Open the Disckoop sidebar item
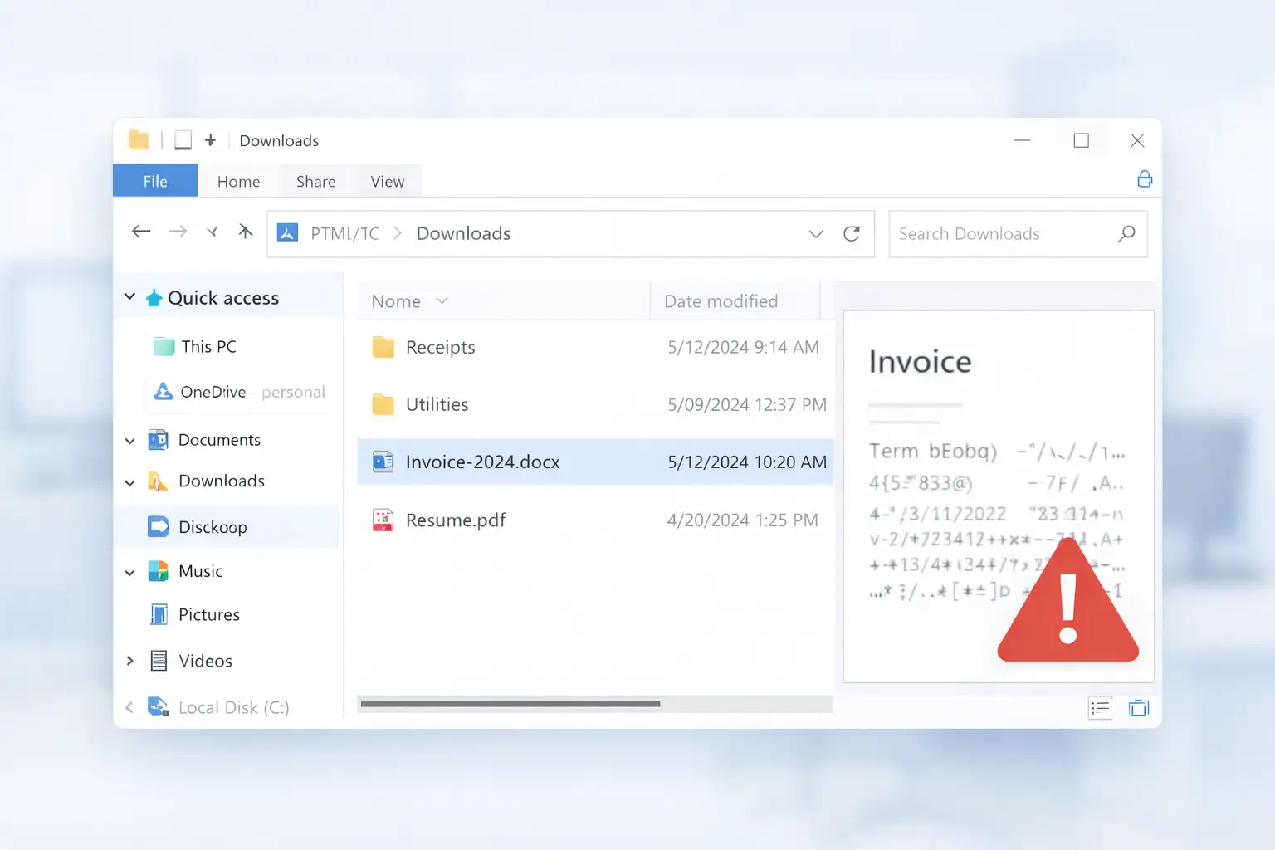This screenshot has width=1275, height=850. point(212,526)
